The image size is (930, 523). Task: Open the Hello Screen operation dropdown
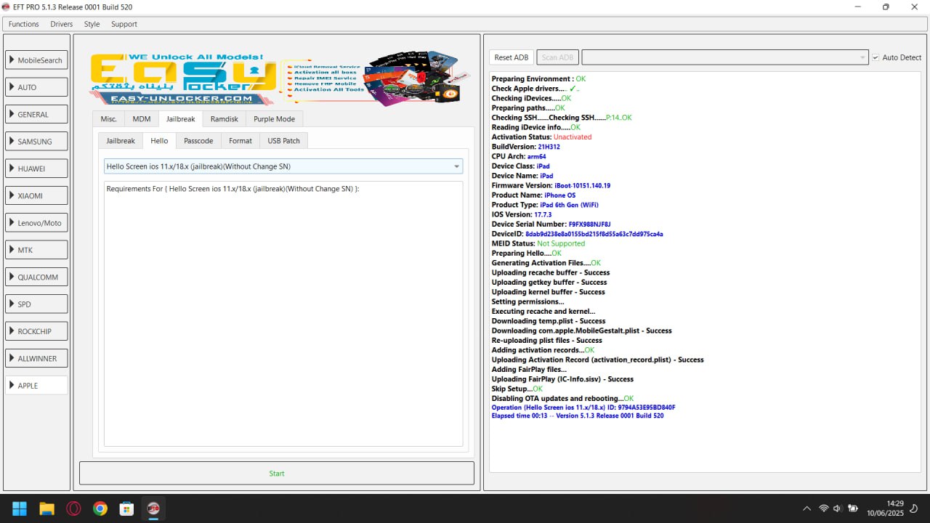tap(283, 166)
